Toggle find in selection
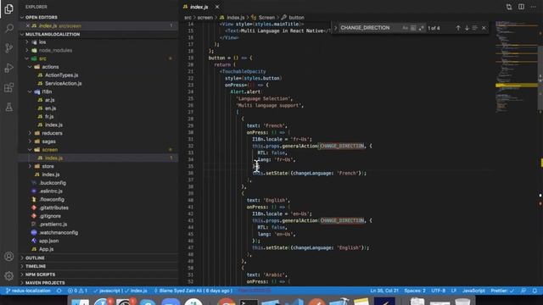 click(x=475, y=28)
